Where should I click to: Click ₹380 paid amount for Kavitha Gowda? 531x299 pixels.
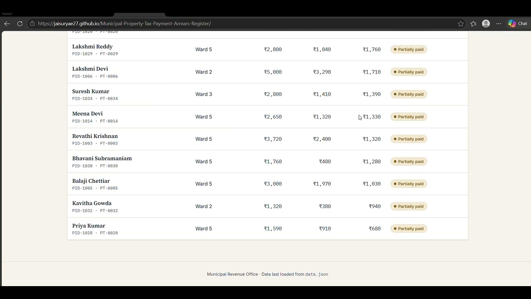325,206
